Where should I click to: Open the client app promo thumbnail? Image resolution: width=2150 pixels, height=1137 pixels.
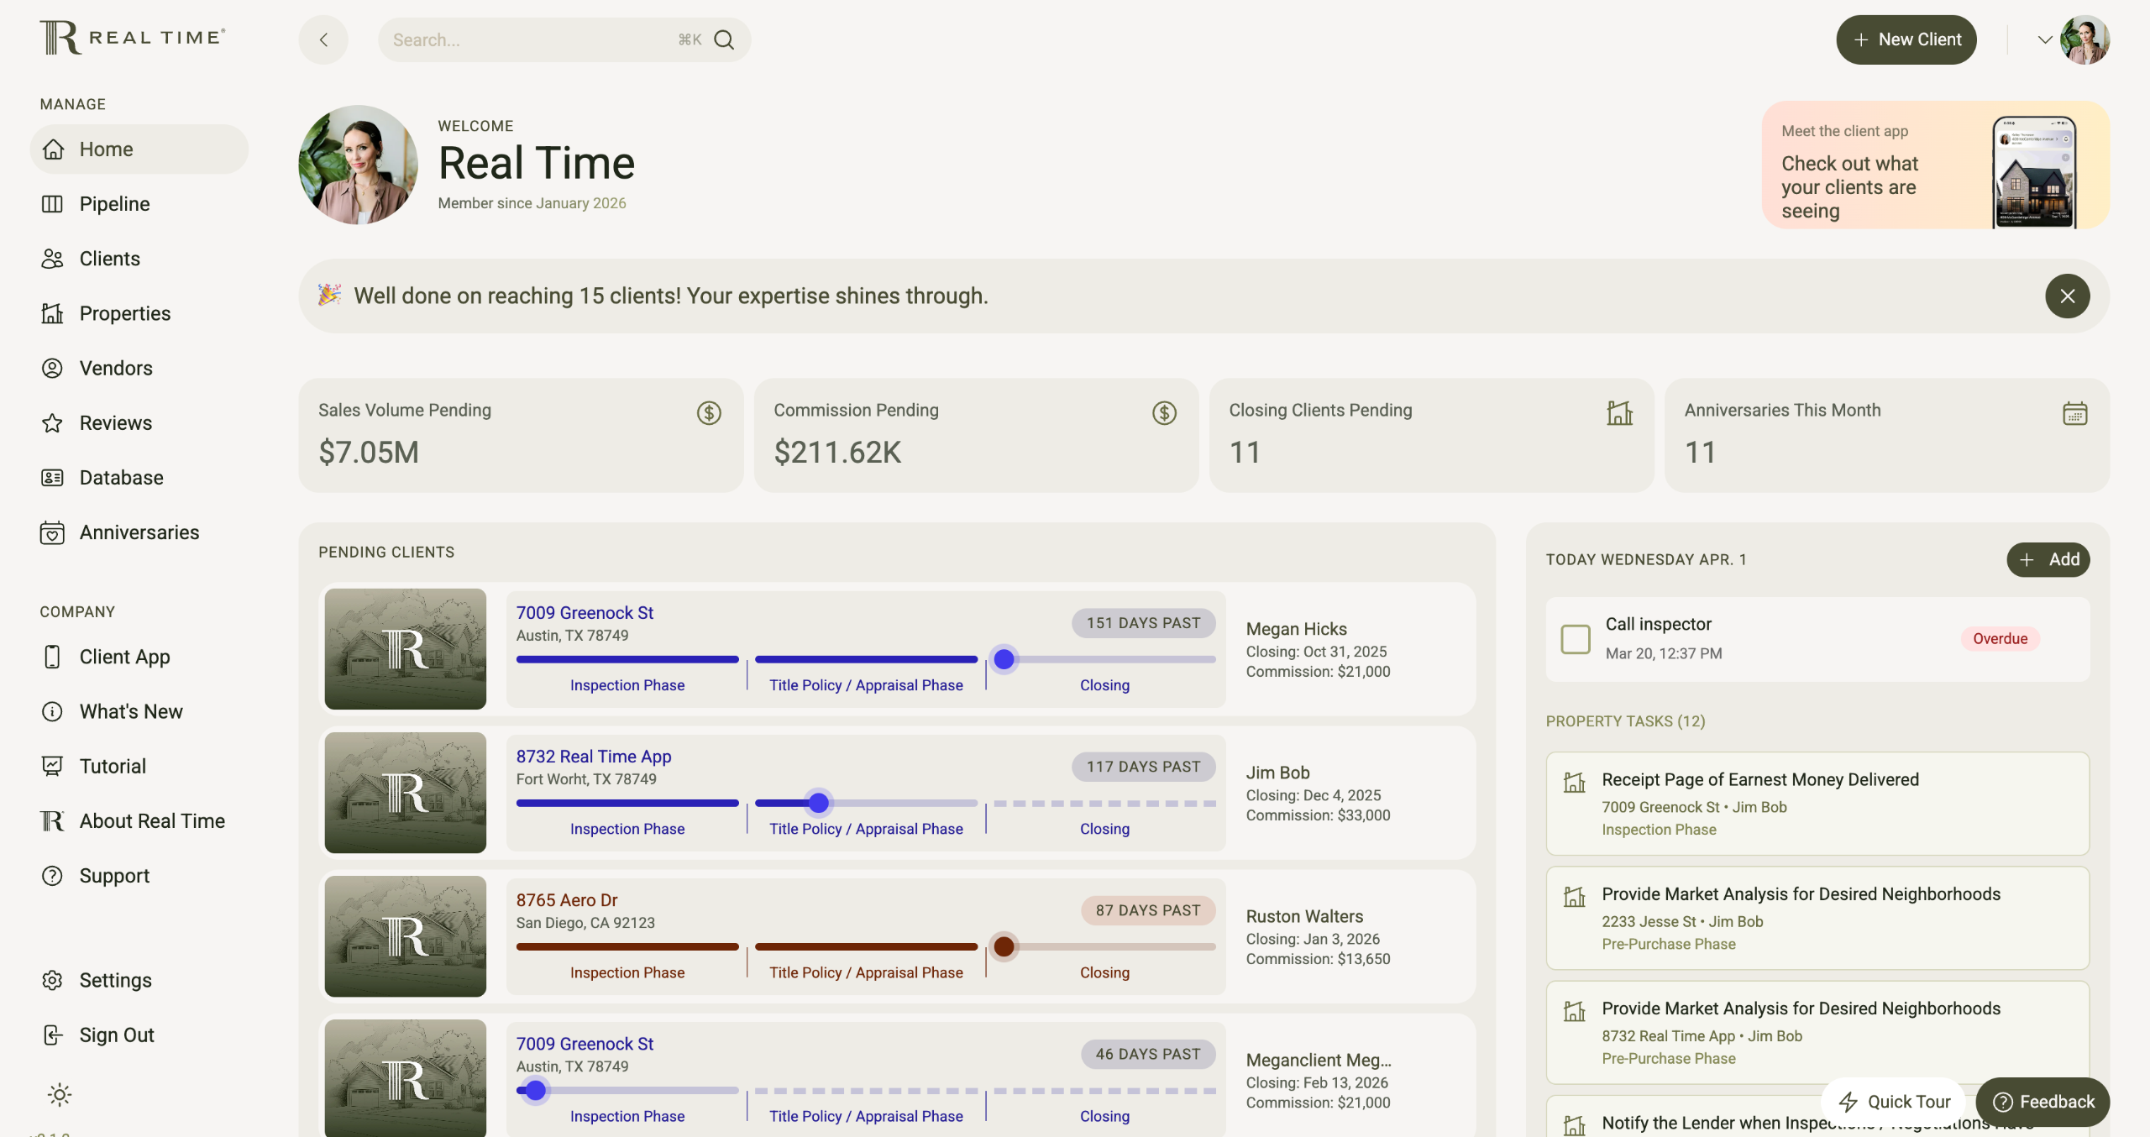click(x=2033, y=171)
